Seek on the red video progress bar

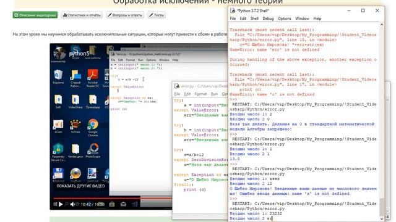[x=113, y=199]
